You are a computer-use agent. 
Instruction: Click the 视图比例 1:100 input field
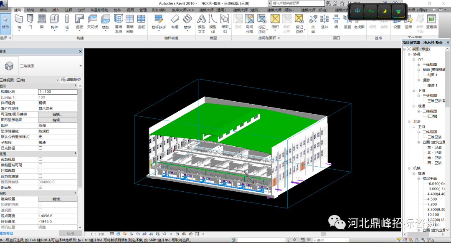click(57, 92)
